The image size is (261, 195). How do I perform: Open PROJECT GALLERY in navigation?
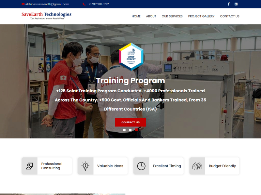coord(201,16)
